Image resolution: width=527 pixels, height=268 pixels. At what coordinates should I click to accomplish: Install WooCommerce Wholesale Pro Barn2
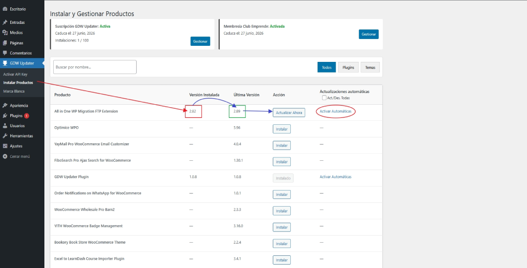[x=282, y=211]
